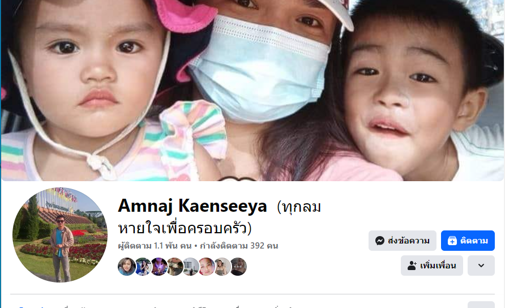Image resolution: width=505 pixels, height=308 pixels.
Task: Open the family cover photo
Action: [x=252, y=90]
